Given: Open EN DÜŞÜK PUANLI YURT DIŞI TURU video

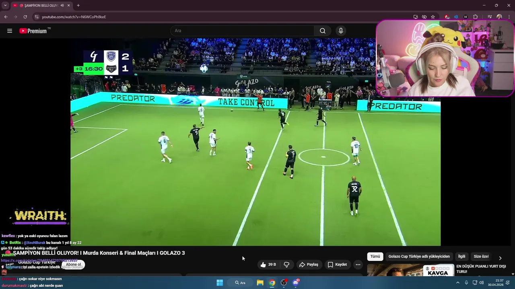Looking at the screenshot, I should click(x=481, y=269).
